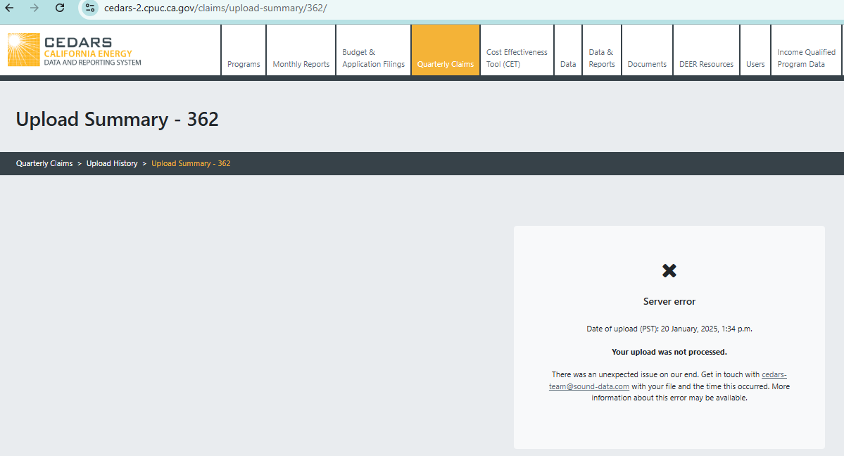The image size is (844, 456).
Task: Open Cost Effectiveness Tool (CET)
Action: pyautogui.click(x=517, y=58)
